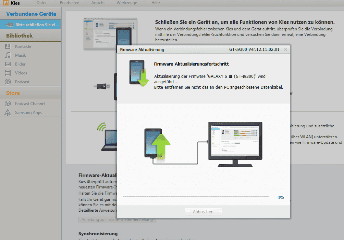Click the USB plug connection icon in main area

(x=101, y=86)
